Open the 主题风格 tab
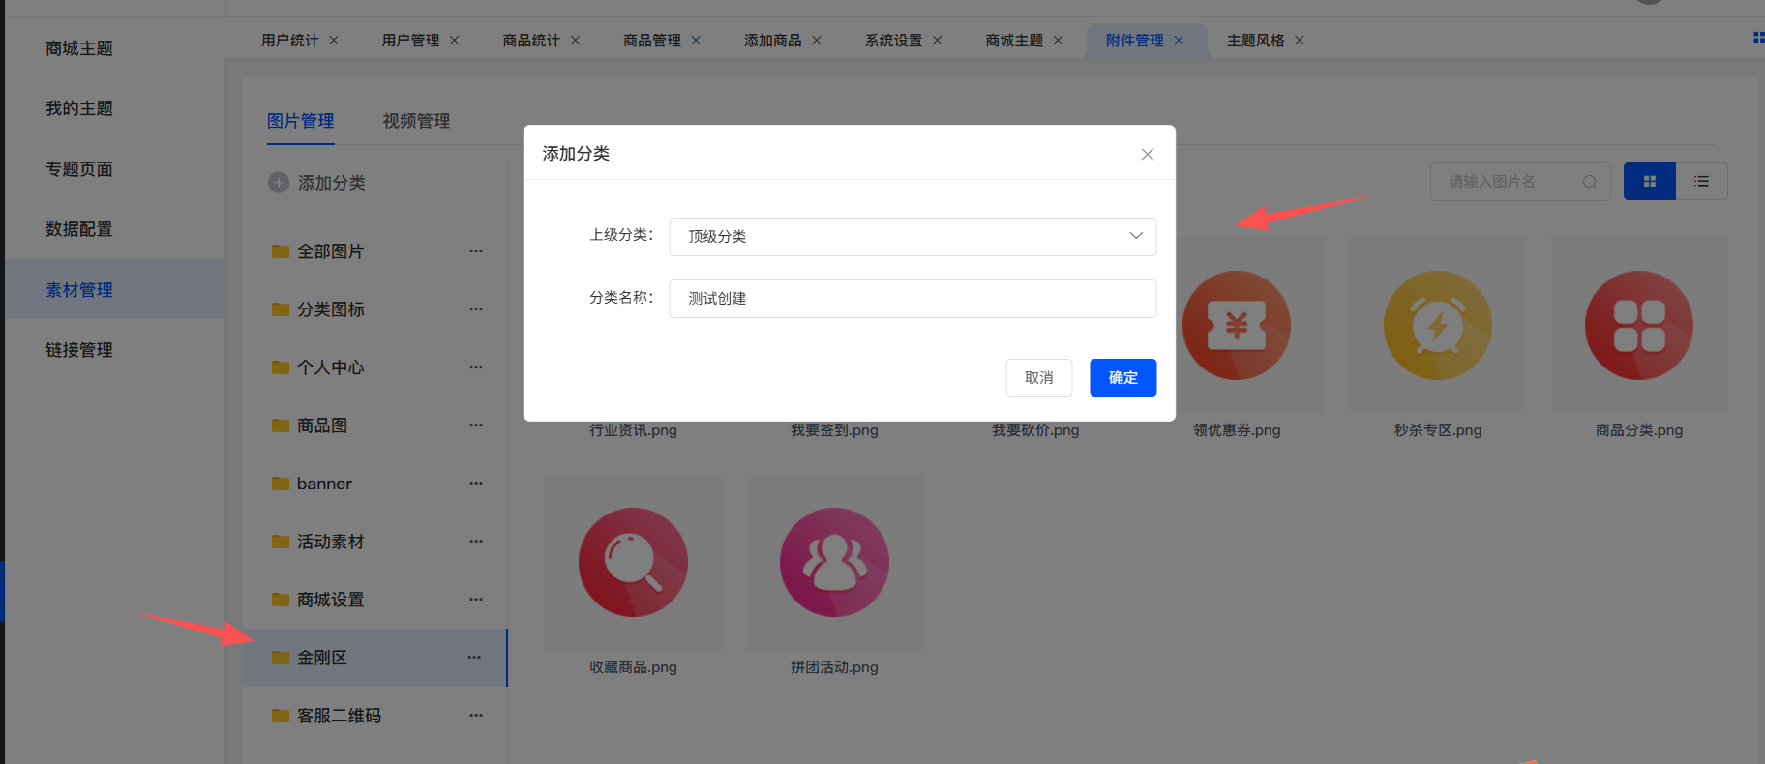The width and height of the screenshot is (1765, 764). coord(1256,41)
